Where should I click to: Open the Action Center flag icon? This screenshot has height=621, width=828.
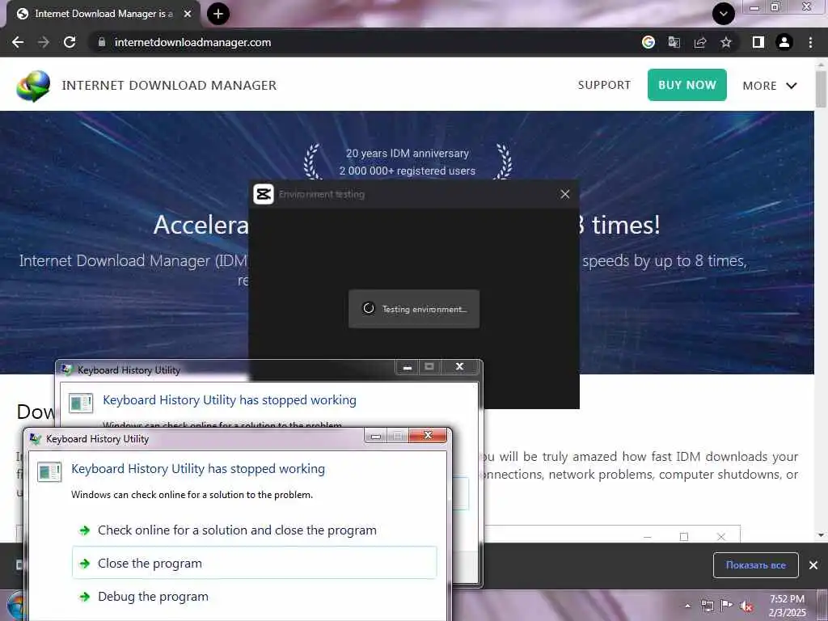[x=727, y=606]
